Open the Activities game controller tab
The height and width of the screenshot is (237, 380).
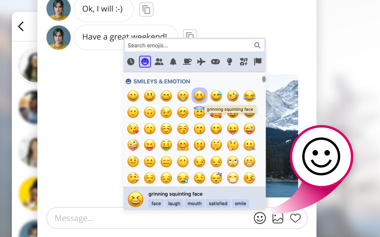click(215, 62)
